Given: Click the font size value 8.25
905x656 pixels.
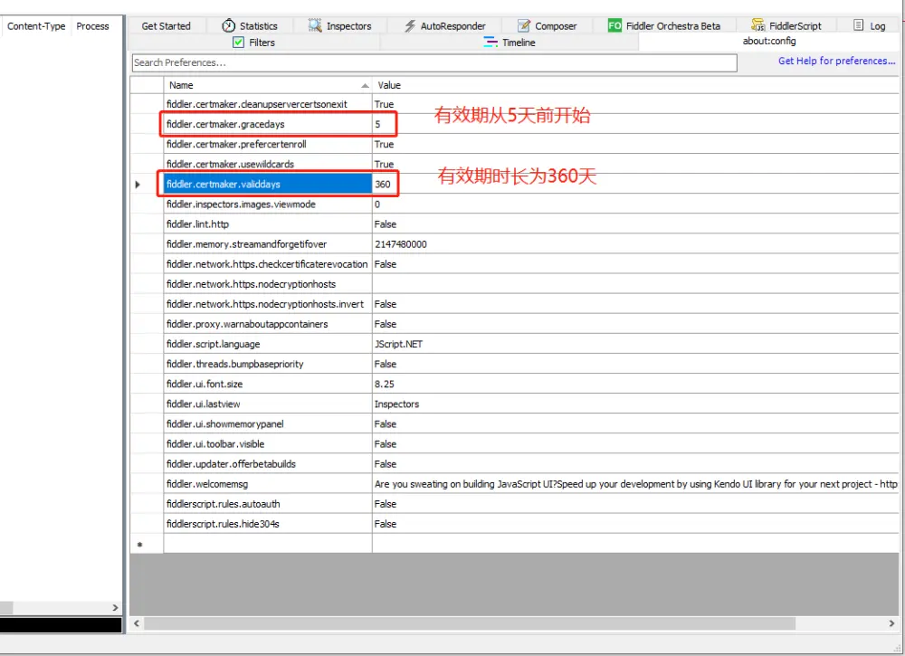Looking at the screenshot, I should (385, 384).
